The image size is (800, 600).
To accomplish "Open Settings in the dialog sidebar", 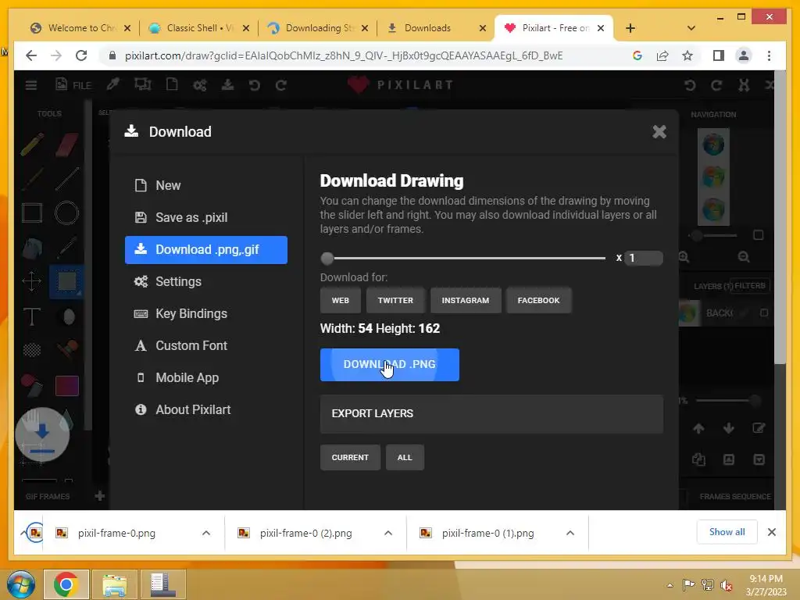I will tap(206, 281).
